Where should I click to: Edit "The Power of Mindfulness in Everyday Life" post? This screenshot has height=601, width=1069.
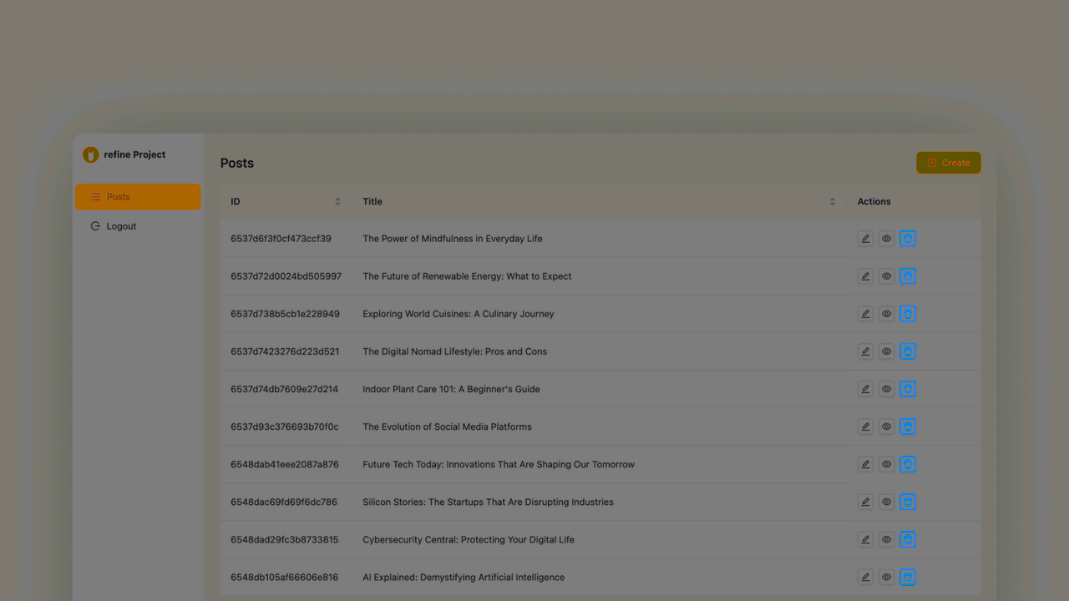865,238
